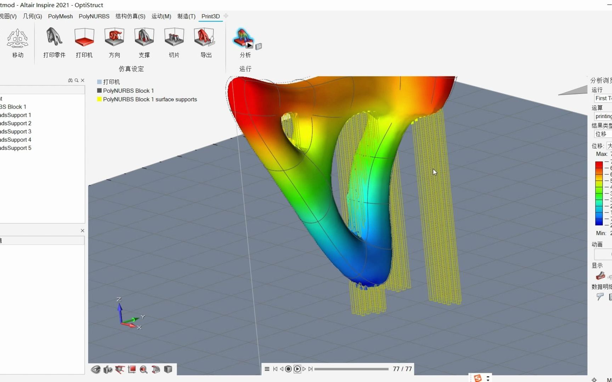Open the run status list beside 分析
The image size is (612, 382).
coord(259,46)
